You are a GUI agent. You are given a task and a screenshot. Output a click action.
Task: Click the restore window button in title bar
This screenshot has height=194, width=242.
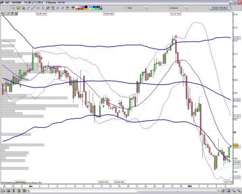point(235,2)
